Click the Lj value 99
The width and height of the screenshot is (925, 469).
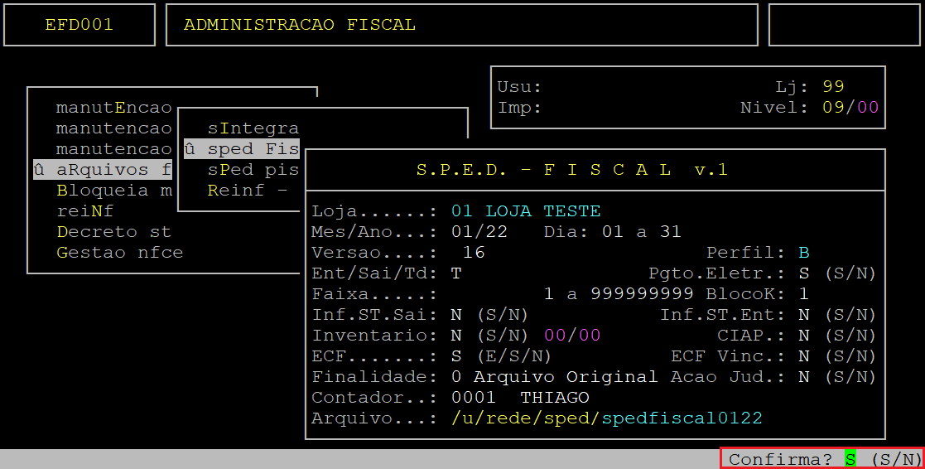(x=833, y=87)
